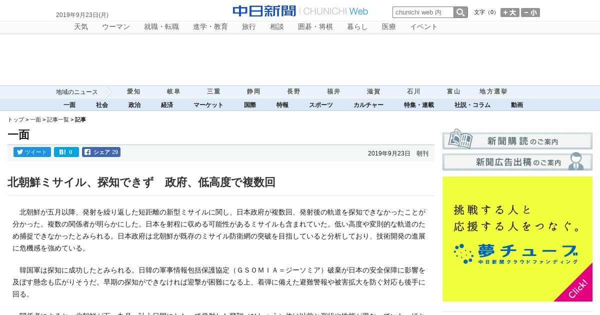Image resolution: width=600 pixels, height=315 pixels.
Task: Open 地方選挙 news link
Action: [x=493, y=91]
